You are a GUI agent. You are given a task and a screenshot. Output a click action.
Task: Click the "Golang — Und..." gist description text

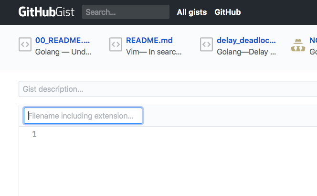[63, 51]
